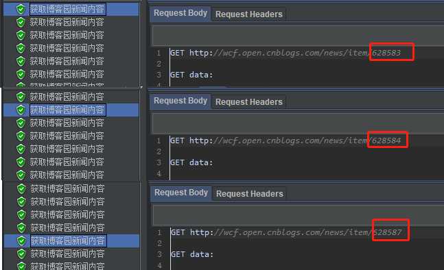Click green shield icon of highlighted row beside 628584
This screenshot has width=444, height=270.
pyautogui.click(x=21, y=110)
